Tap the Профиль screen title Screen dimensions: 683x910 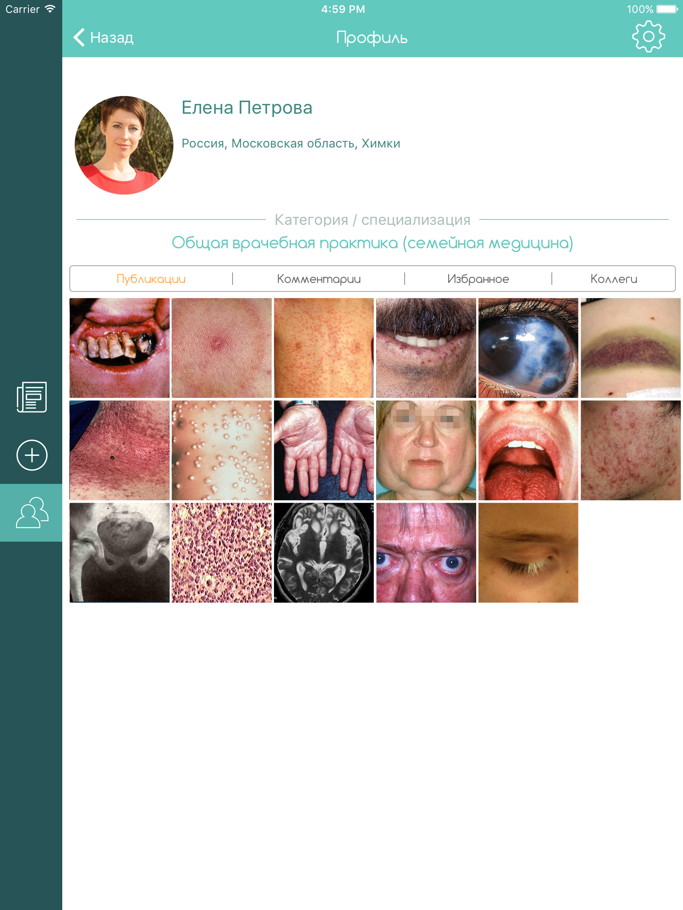pos(372,38)
